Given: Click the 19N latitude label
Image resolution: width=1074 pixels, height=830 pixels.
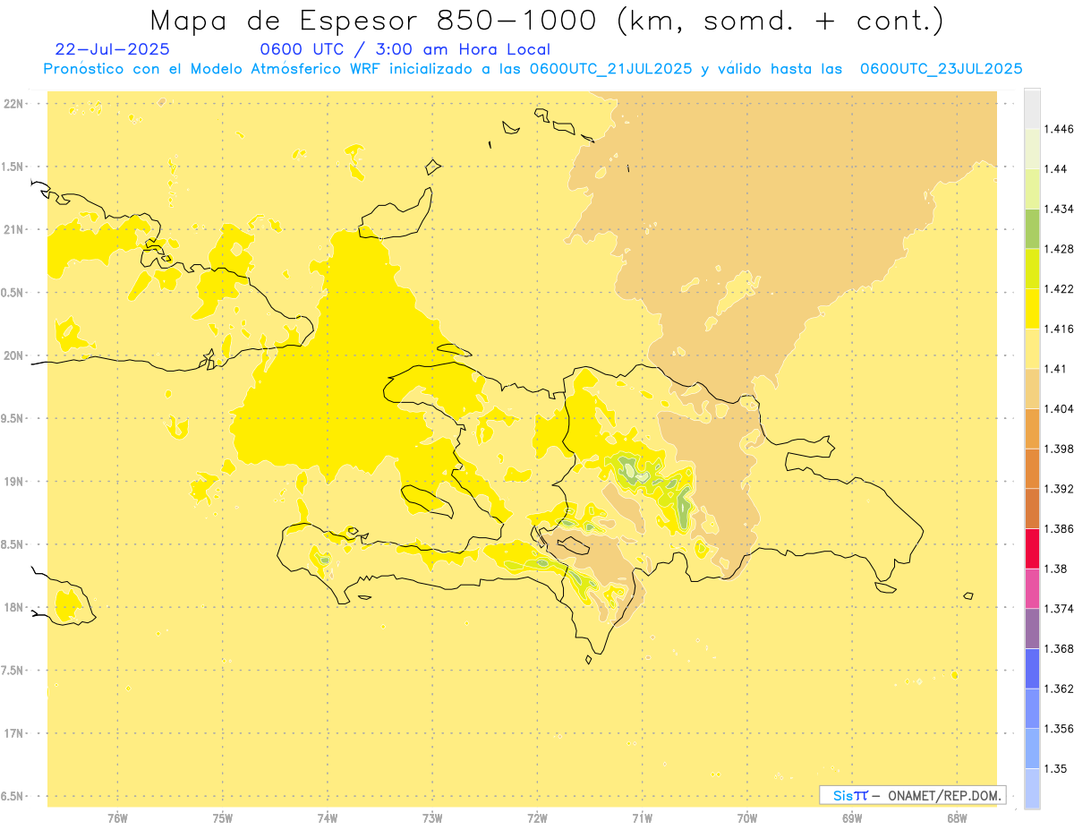Looking at the screenshot, I should tap(14, 482).
